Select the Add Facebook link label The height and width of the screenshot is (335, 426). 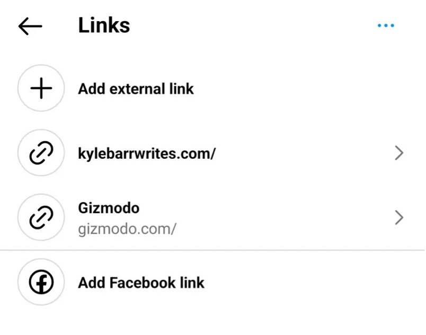[x=141, y=283]
